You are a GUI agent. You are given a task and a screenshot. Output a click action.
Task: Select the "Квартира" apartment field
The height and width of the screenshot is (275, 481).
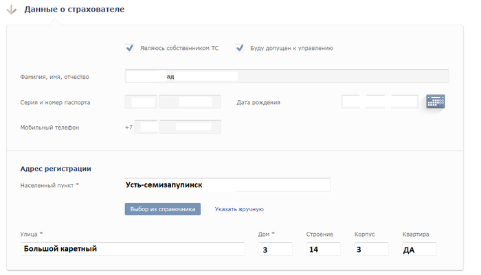[419, 250]
